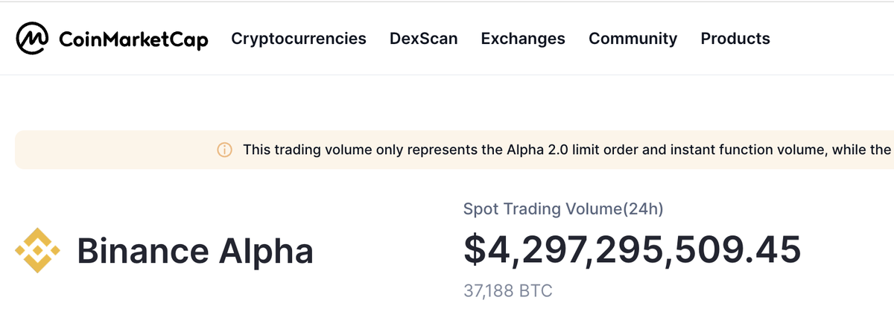Go to the Exchanges section
The width and height of the screenshot is (894, 335).
click(x=523, y=39)
